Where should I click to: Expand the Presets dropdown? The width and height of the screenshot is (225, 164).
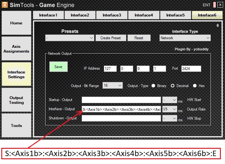[x=70, y=38]
